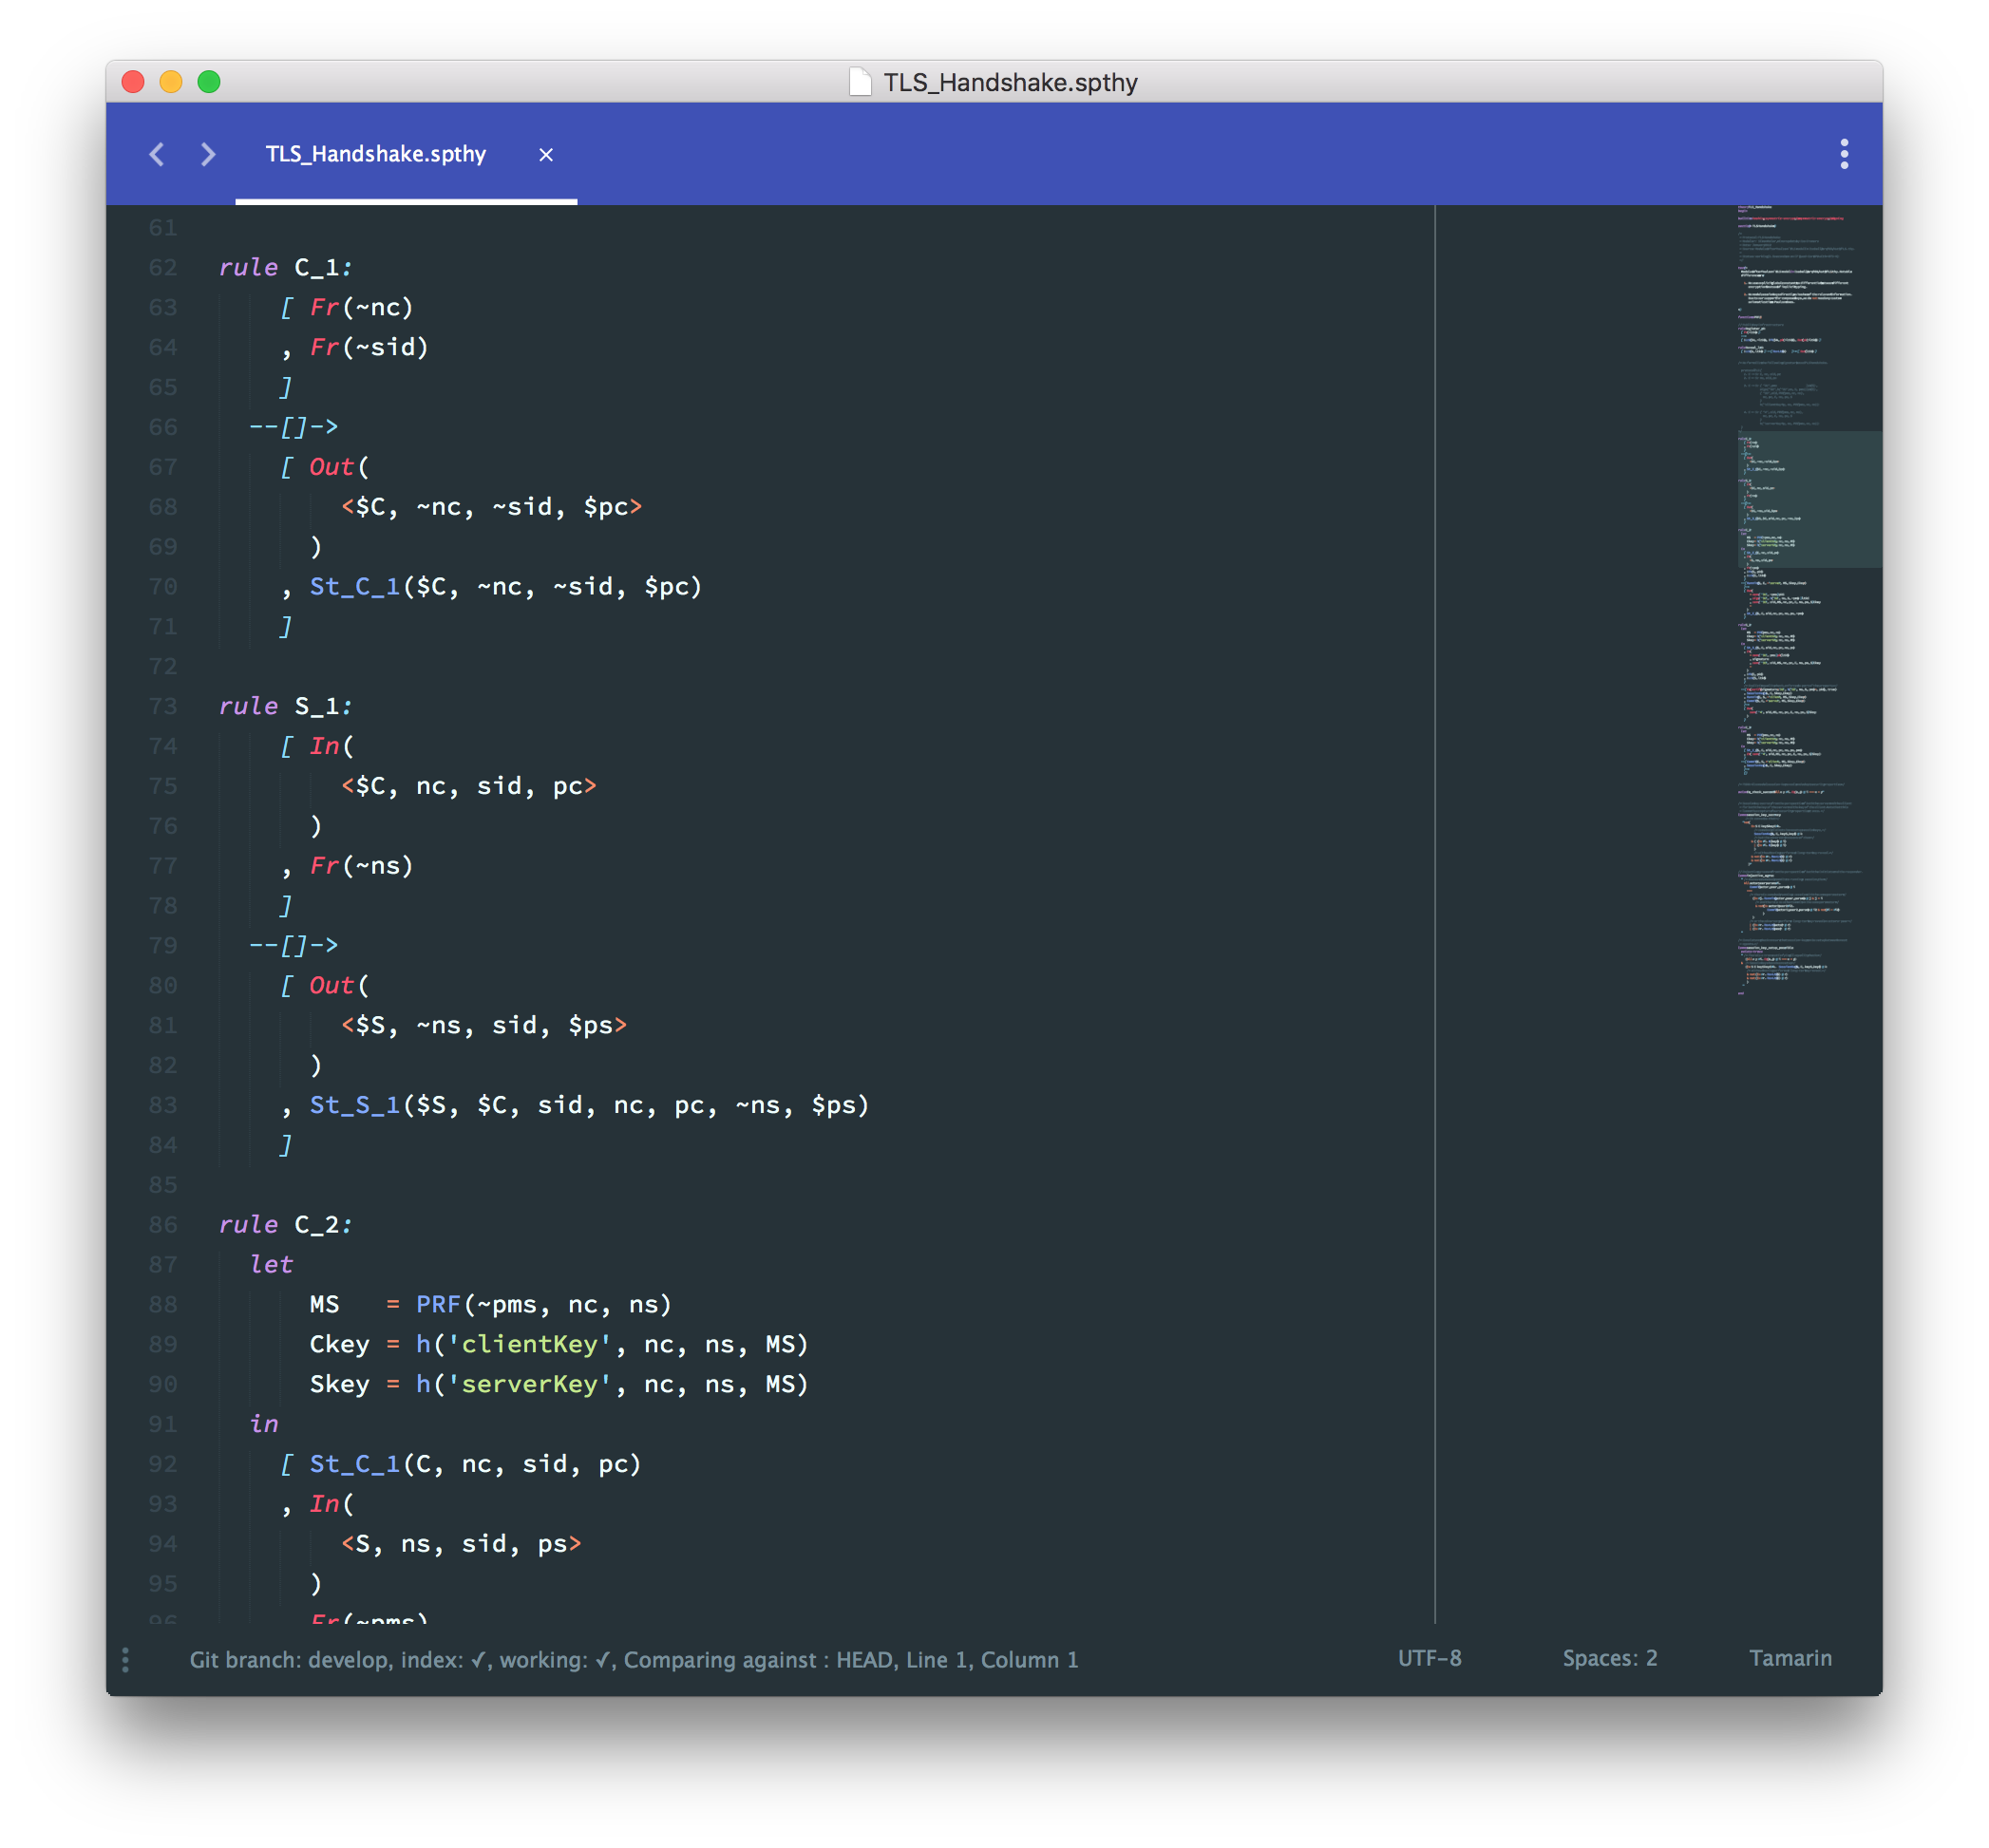Click the 'clientKey' string on line 89
Screen dimensions: 1989x1848
[x=529, y=1345]
